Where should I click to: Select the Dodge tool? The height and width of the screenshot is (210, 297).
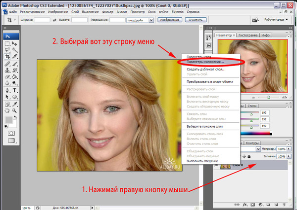(14, 83)
